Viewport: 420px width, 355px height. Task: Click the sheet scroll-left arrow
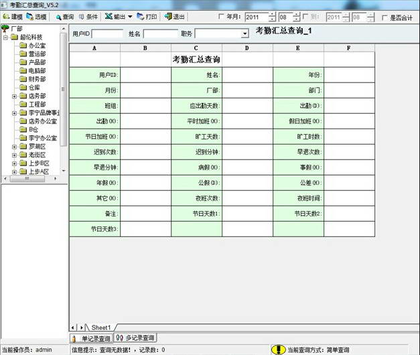73,328
